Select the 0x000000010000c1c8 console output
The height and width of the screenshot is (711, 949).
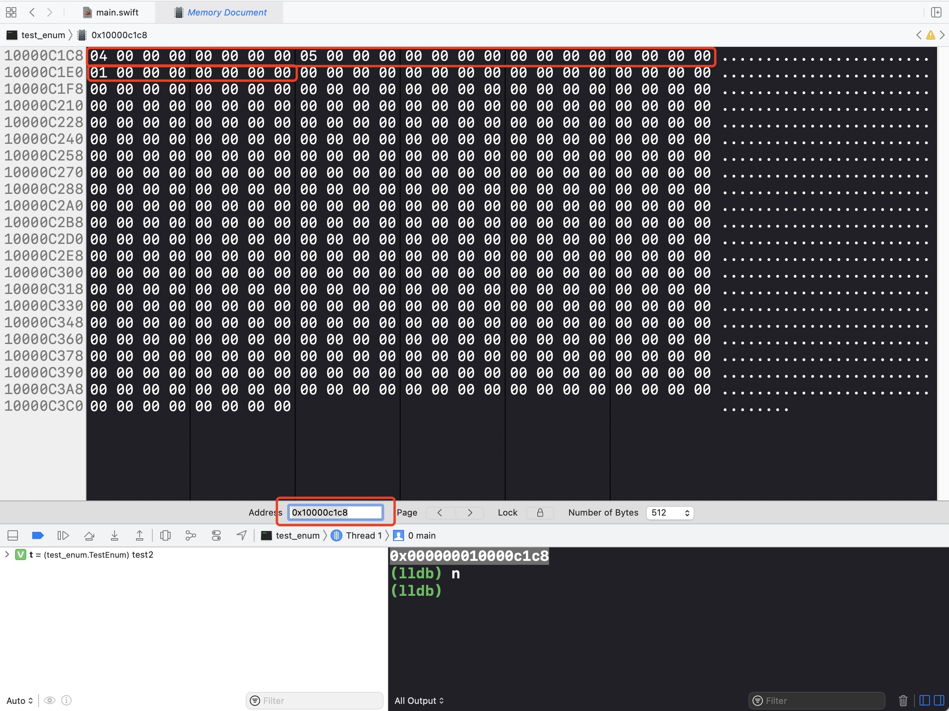[x=469, y=556]
